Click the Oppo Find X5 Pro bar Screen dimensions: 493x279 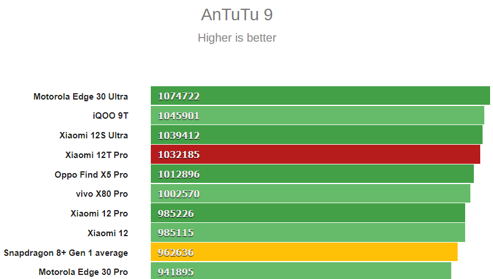[x=312, y=174]
